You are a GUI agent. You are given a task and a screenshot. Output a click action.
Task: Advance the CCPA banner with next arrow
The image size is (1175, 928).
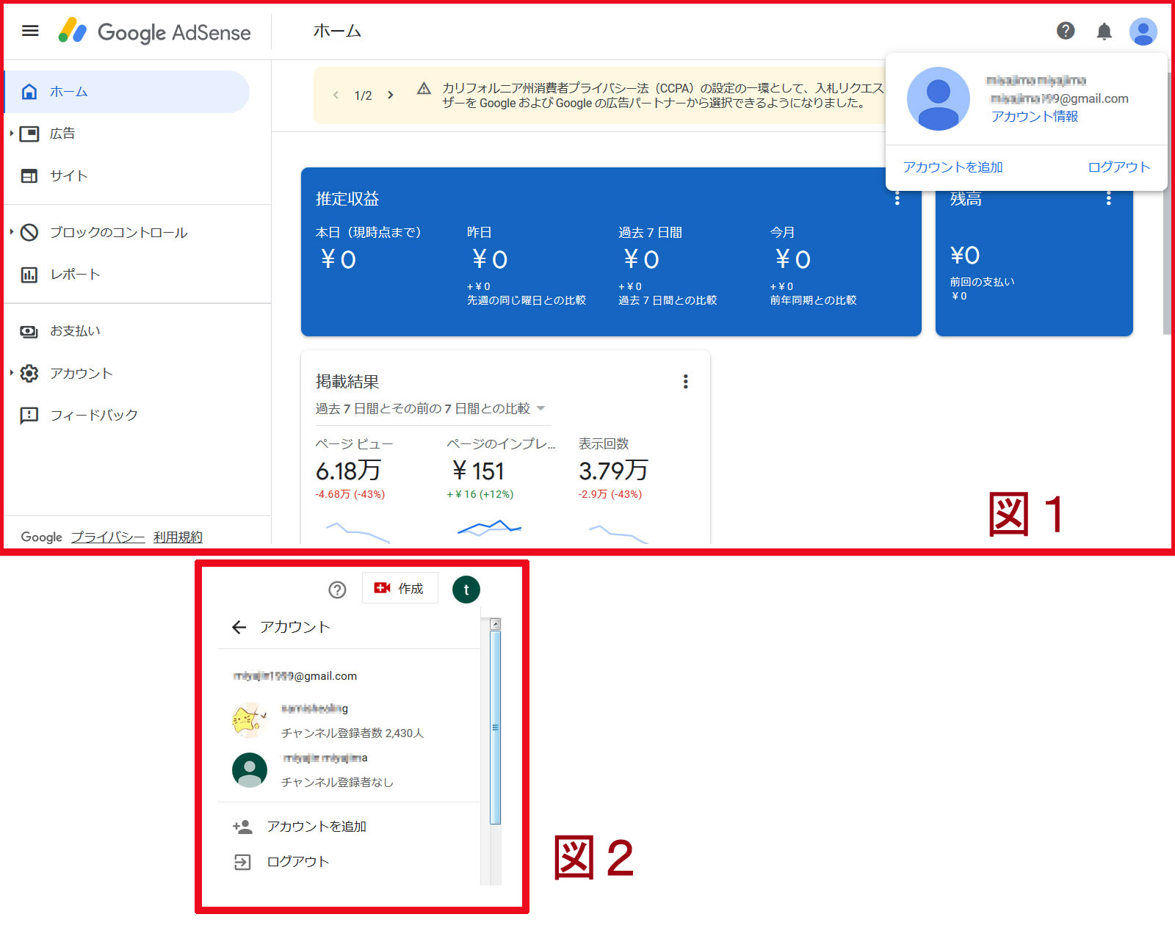391,95
